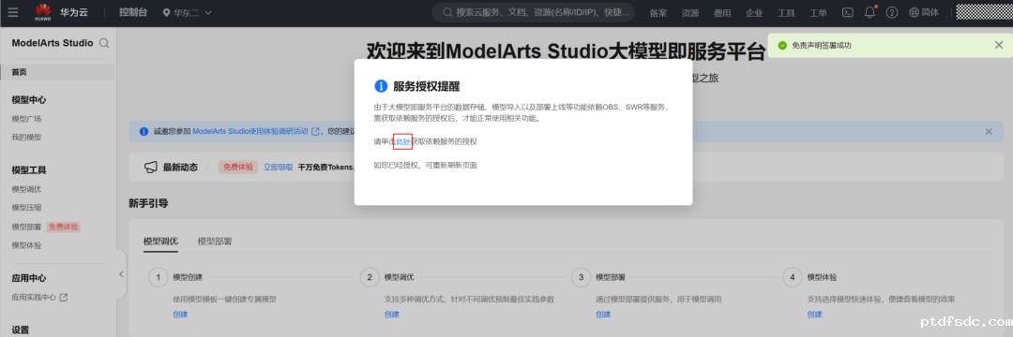Collapse the sidebar with the arrow handle

coord(121,274)
